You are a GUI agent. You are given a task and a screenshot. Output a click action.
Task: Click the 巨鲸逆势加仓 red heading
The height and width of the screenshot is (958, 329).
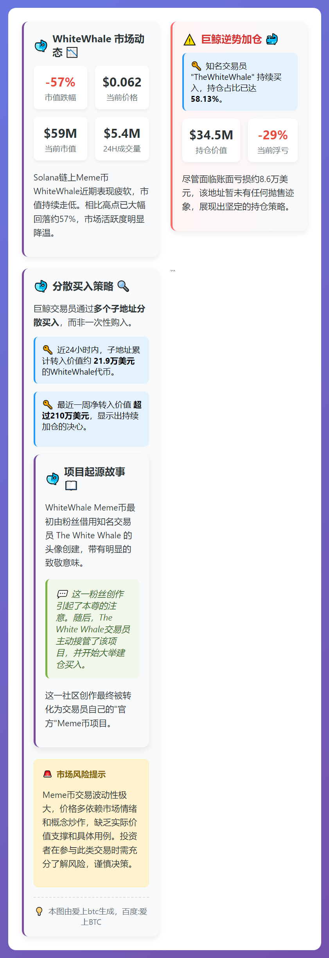(231, 39)
